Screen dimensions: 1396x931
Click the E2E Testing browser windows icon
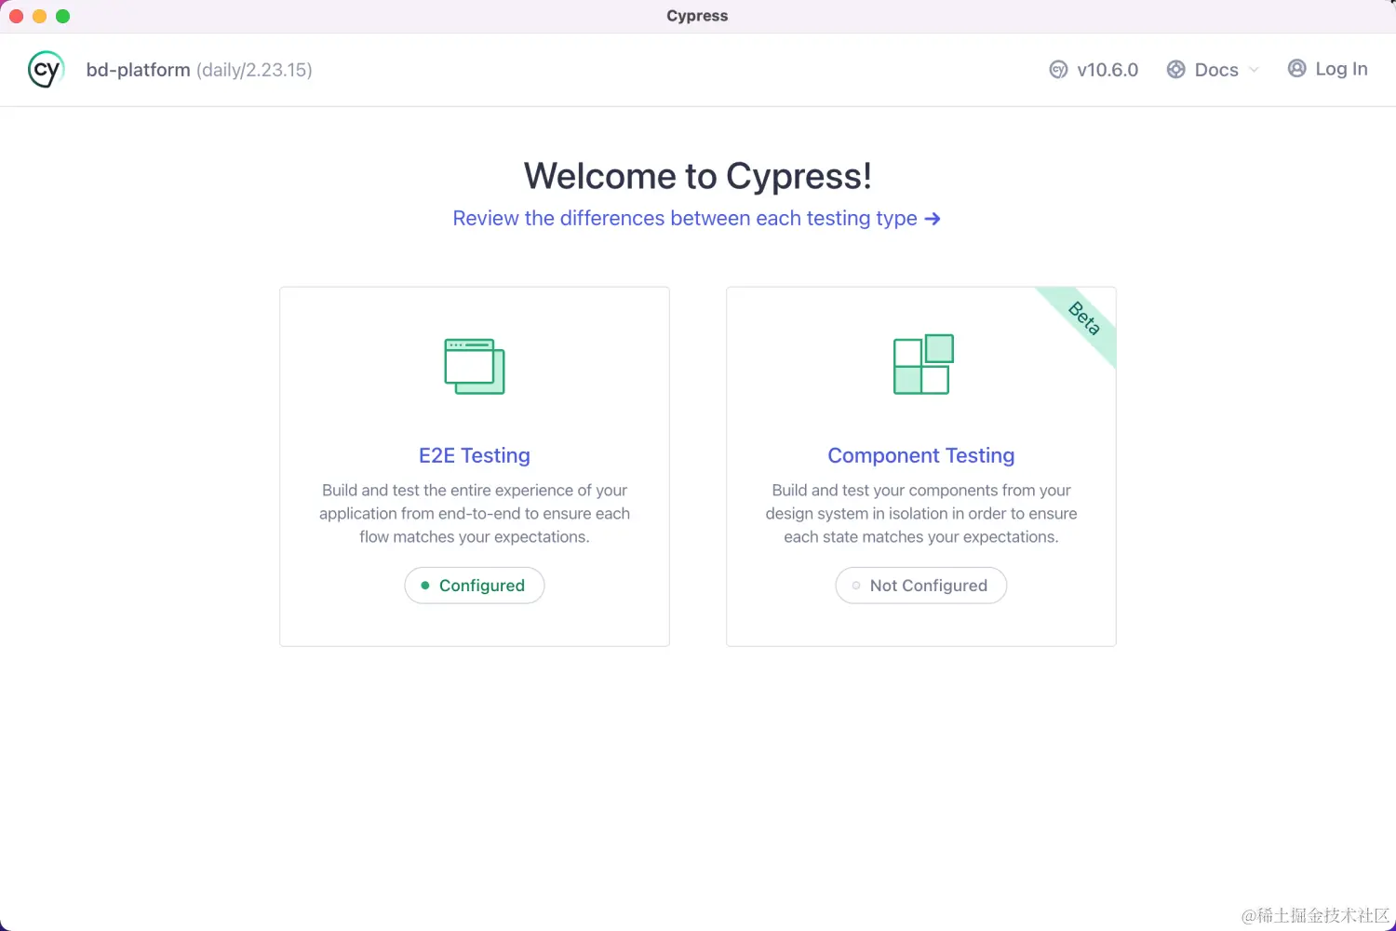pyautogui.click(x=475, y=366)
